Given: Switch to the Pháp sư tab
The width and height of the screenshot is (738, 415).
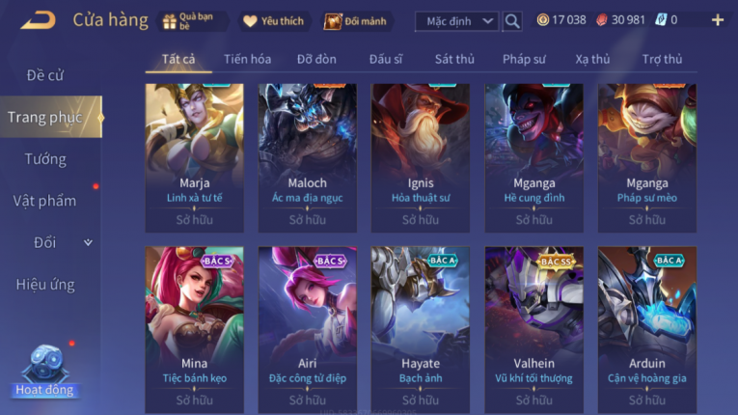Looking at the screenshot, I should point(524,59).
